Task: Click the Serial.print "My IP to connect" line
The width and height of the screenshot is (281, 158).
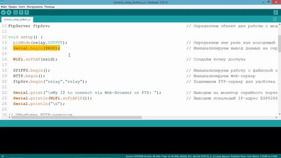Action: [87, 93]
